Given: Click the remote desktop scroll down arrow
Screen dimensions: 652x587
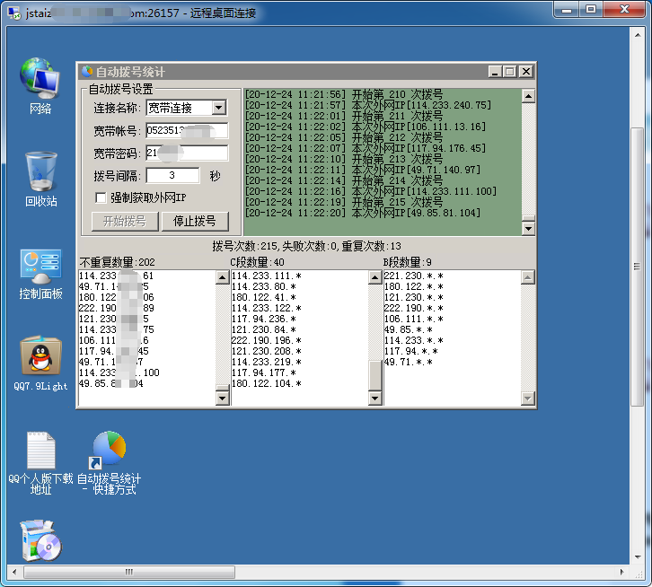Looking at the screenshot, I should click(x=638, y=557).
